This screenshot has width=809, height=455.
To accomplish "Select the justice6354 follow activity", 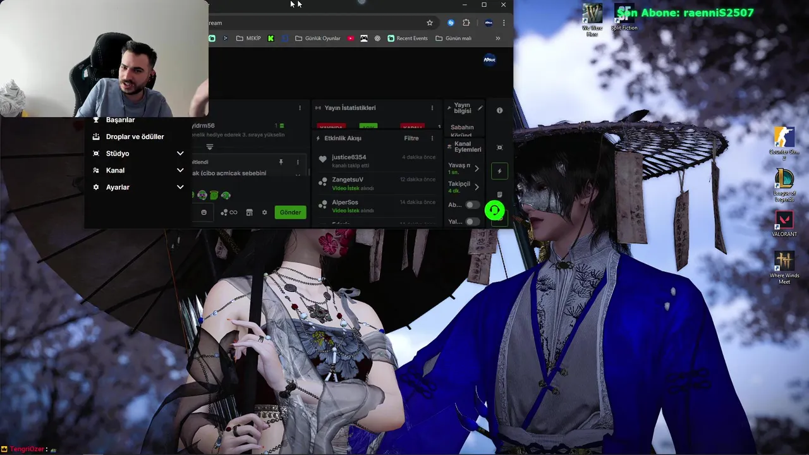I will (x=377, y=161).
